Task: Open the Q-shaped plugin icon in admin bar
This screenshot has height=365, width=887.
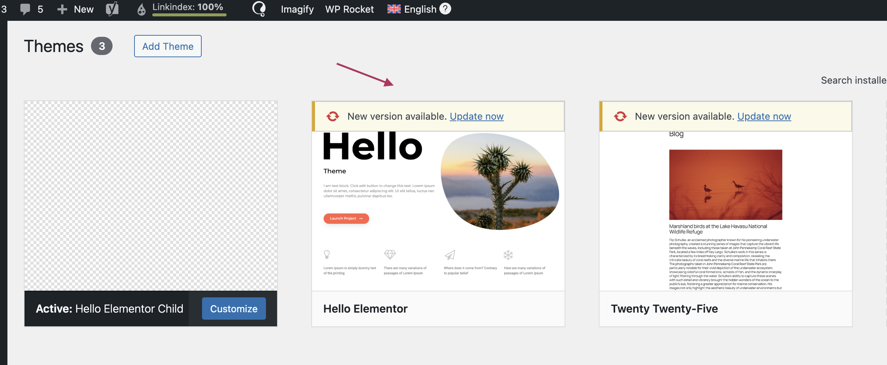Action: tap(259, 9)
